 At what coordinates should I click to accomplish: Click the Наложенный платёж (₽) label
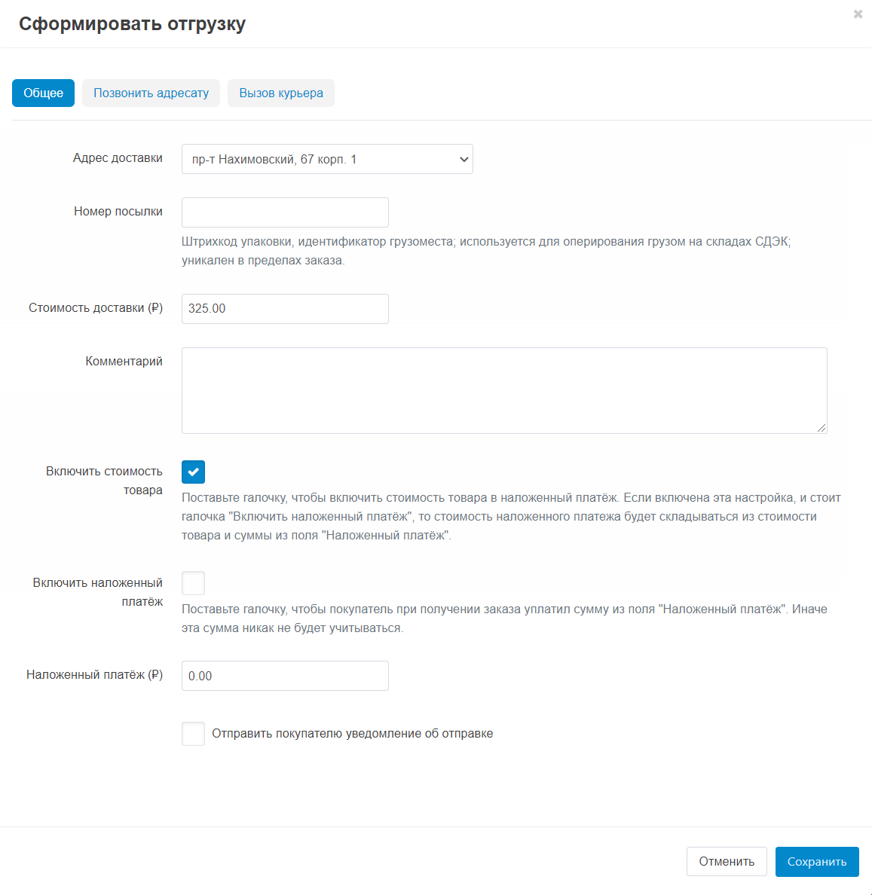pos(94,675)
